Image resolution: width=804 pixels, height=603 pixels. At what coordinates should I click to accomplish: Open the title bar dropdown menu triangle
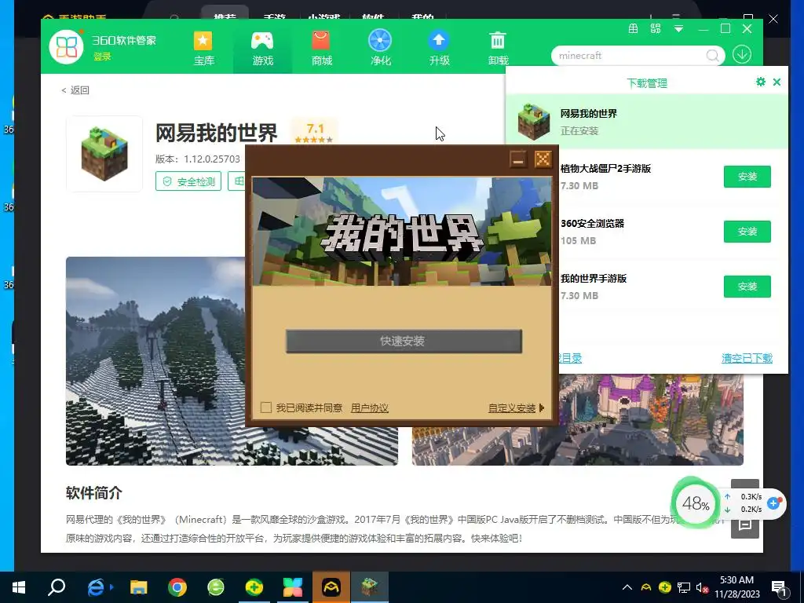coord(678,29)
